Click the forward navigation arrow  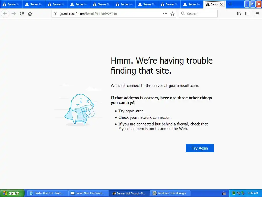(14, 14)
